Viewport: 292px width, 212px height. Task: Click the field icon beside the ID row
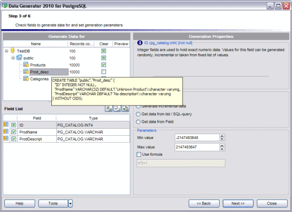(6, 124)
